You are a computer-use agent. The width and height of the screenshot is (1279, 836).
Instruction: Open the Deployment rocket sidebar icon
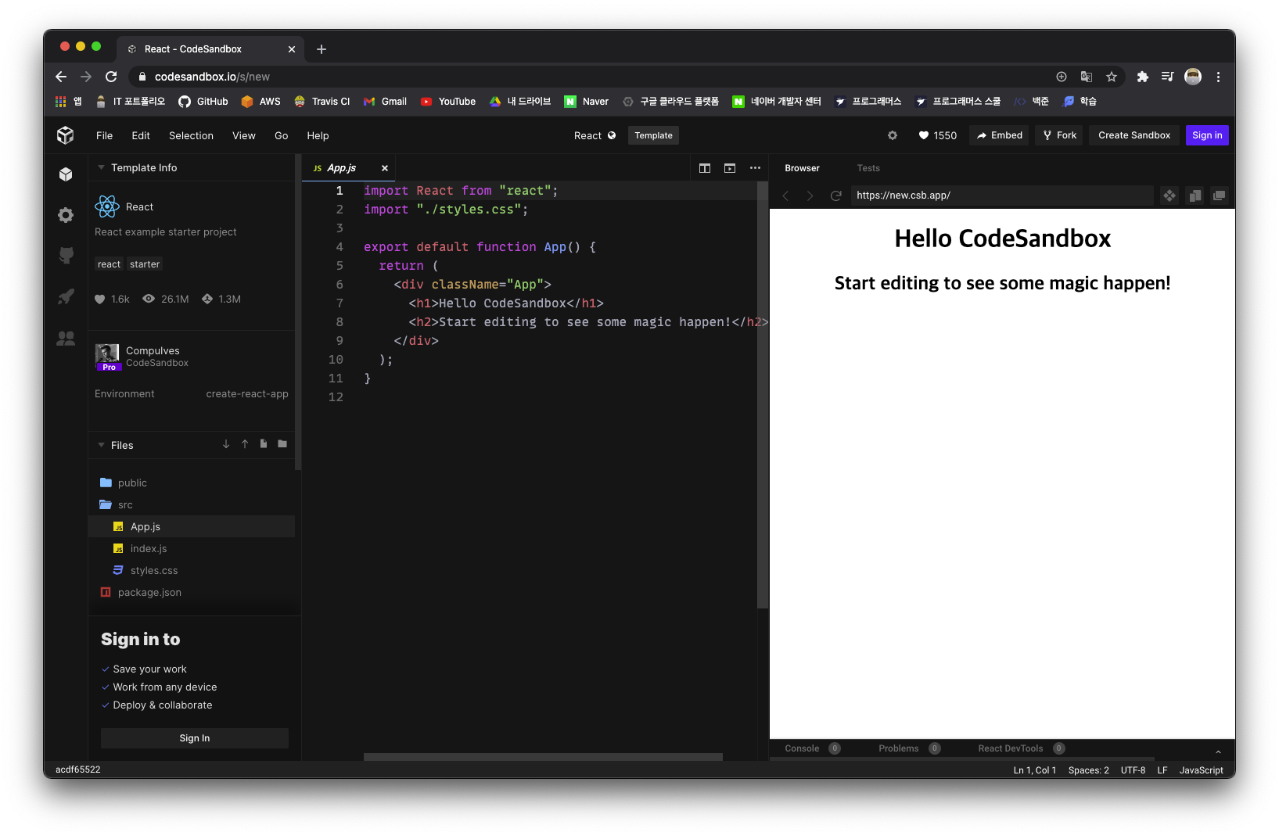(x=66, y=297)
